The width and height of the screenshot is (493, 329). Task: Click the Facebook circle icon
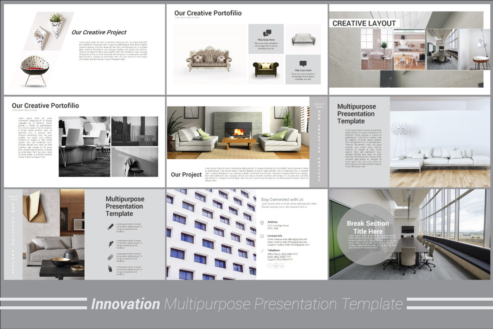(270, 266)
